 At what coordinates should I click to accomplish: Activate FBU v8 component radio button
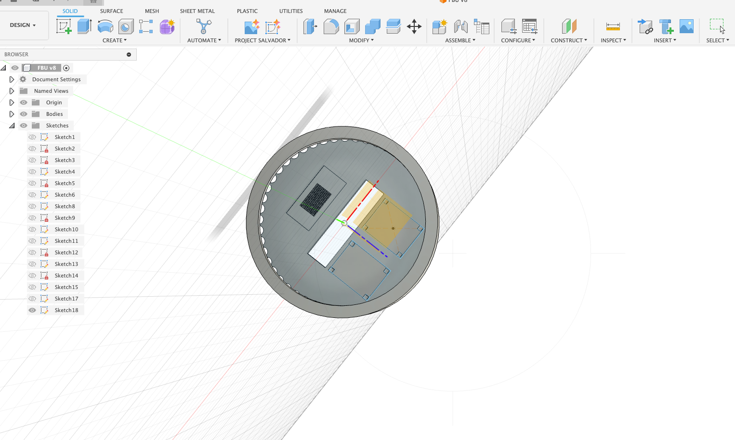(66, 68)
